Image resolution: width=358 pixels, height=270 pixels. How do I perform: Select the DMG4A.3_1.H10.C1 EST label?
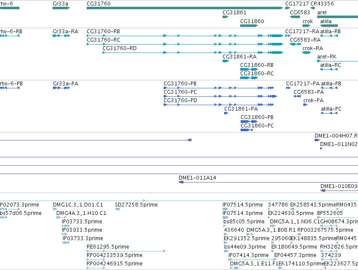click(81, 213)
